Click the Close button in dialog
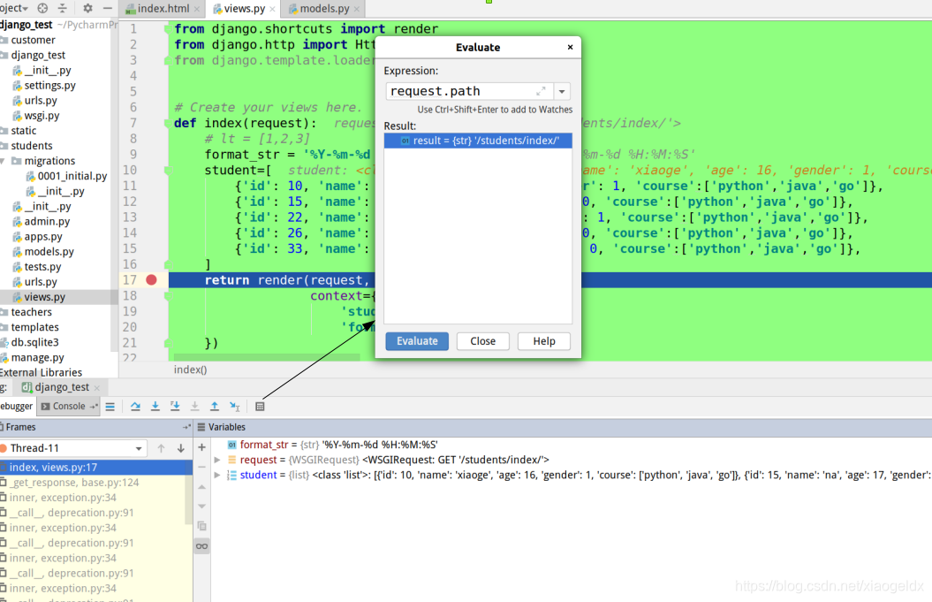932x602 pixels. (482, 341)
